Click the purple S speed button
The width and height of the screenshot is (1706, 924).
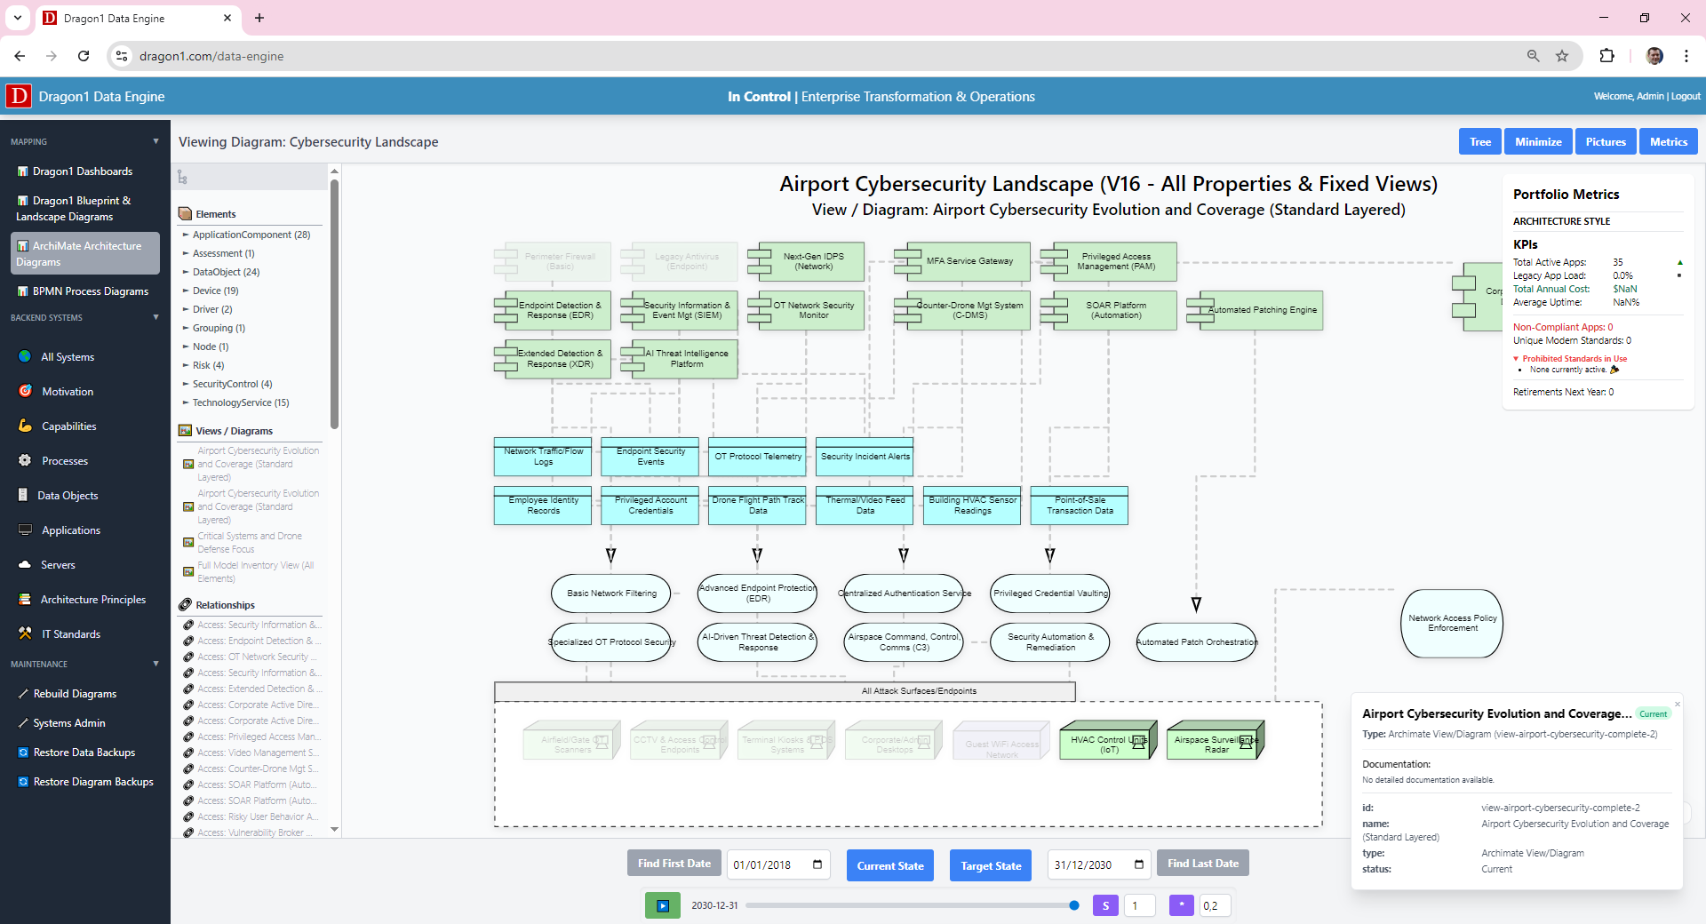(x=1105, y=905)
